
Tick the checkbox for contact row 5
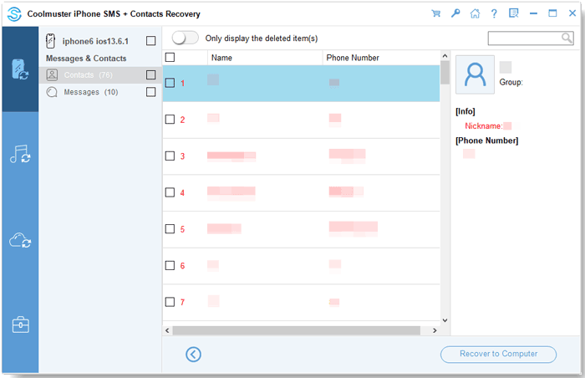tap(170, 228)
